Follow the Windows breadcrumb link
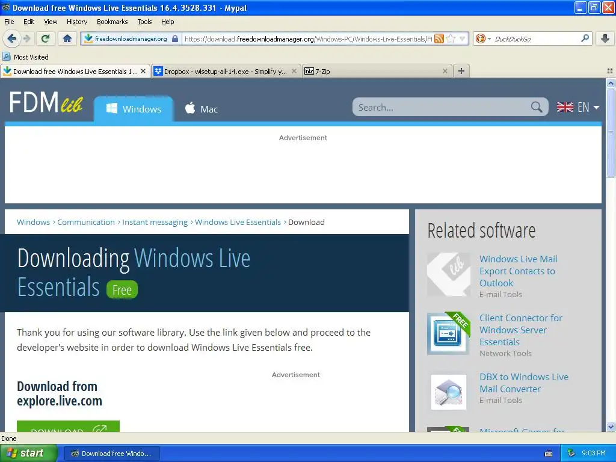616x462 pixels. 34,223
